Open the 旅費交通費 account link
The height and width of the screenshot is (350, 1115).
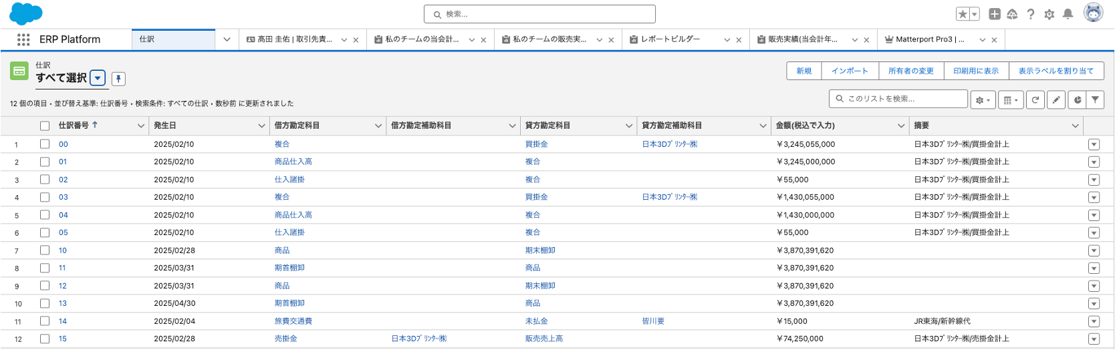click(x=293, y=321)
